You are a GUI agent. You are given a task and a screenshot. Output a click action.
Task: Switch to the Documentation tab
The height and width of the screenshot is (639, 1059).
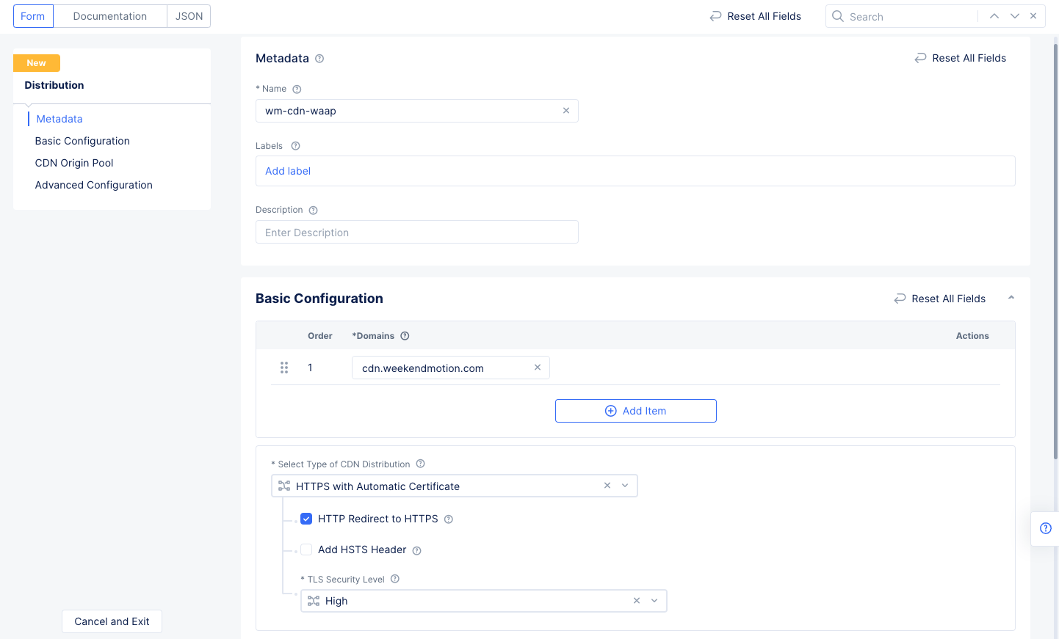(x=110, y=16)
